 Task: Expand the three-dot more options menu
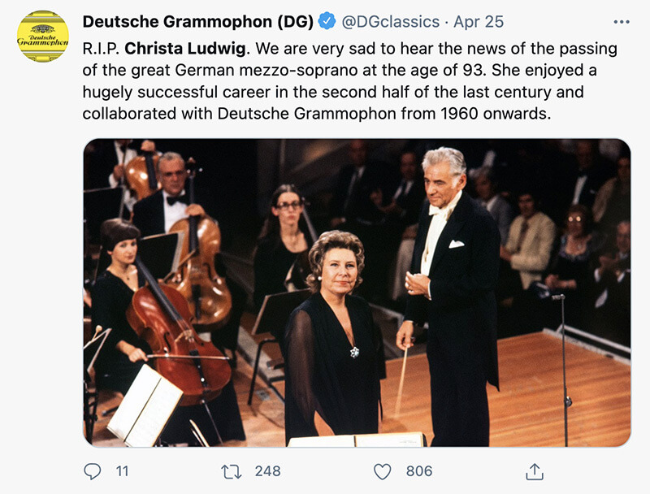click(x=622, y=21)
